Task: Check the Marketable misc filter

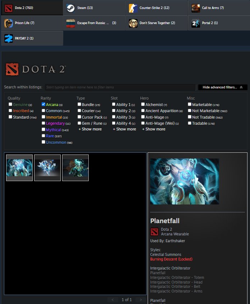Action: tap(190, 104)
